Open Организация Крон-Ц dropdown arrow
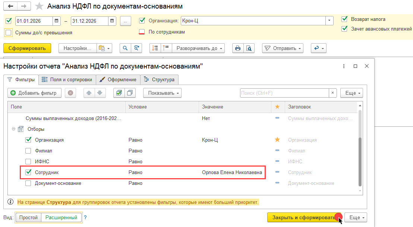The height and width of the screenshot is (227, 413). point(329,21)
